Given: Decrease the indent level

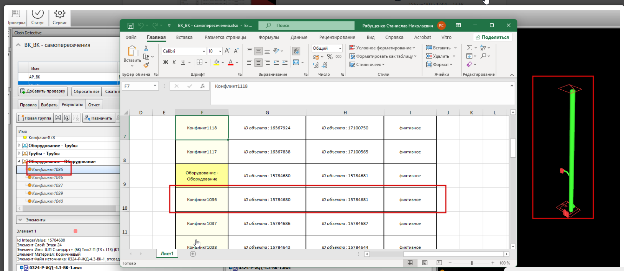Looking at the screenshot, I should coord(276,62).
